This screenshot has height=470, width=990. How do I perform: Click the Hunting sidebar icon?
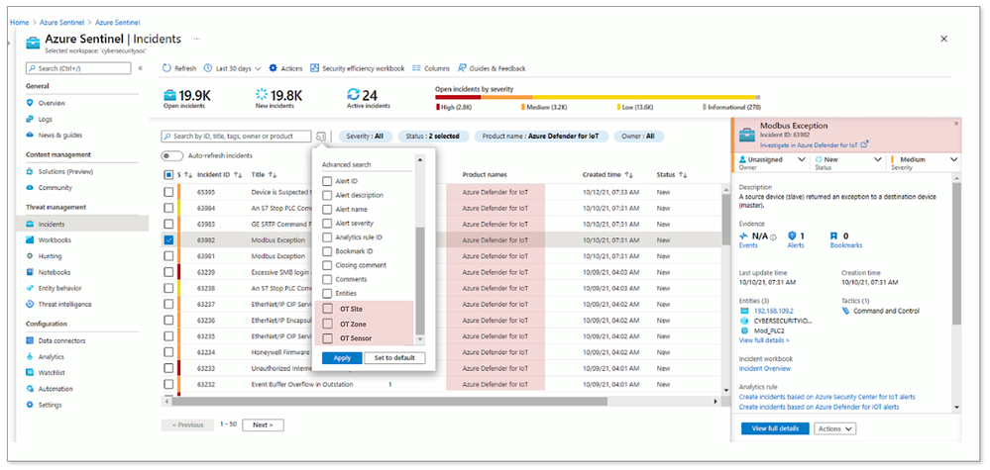(x=30, y=256)
